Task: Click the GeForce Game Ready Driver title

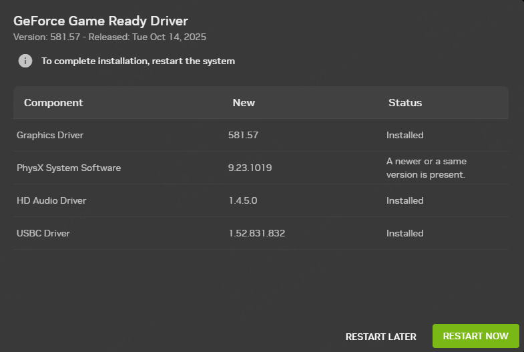Action: point(101,21)
